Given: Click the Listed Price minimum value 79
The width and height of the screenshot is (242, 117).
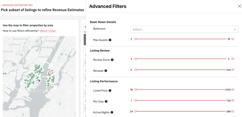Looking at the screenshot, I should [x=131, y=90].
